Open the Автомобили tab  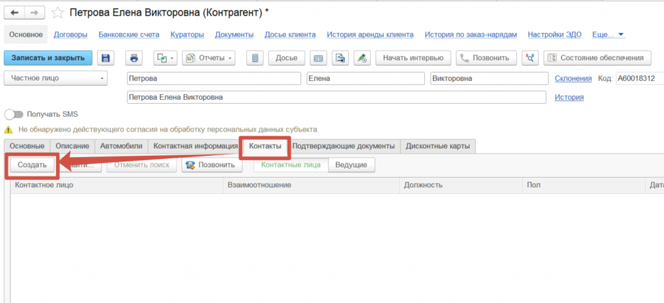coord(121,146)
